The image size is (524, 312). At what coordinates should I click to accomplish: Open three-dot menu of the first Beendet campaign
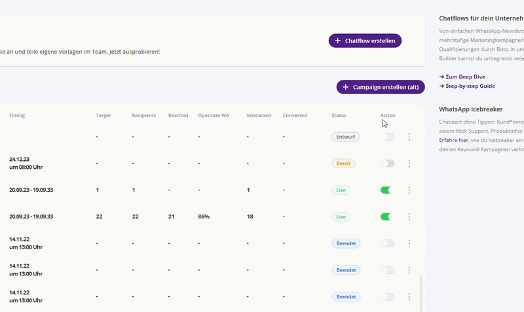pos(409,243)
